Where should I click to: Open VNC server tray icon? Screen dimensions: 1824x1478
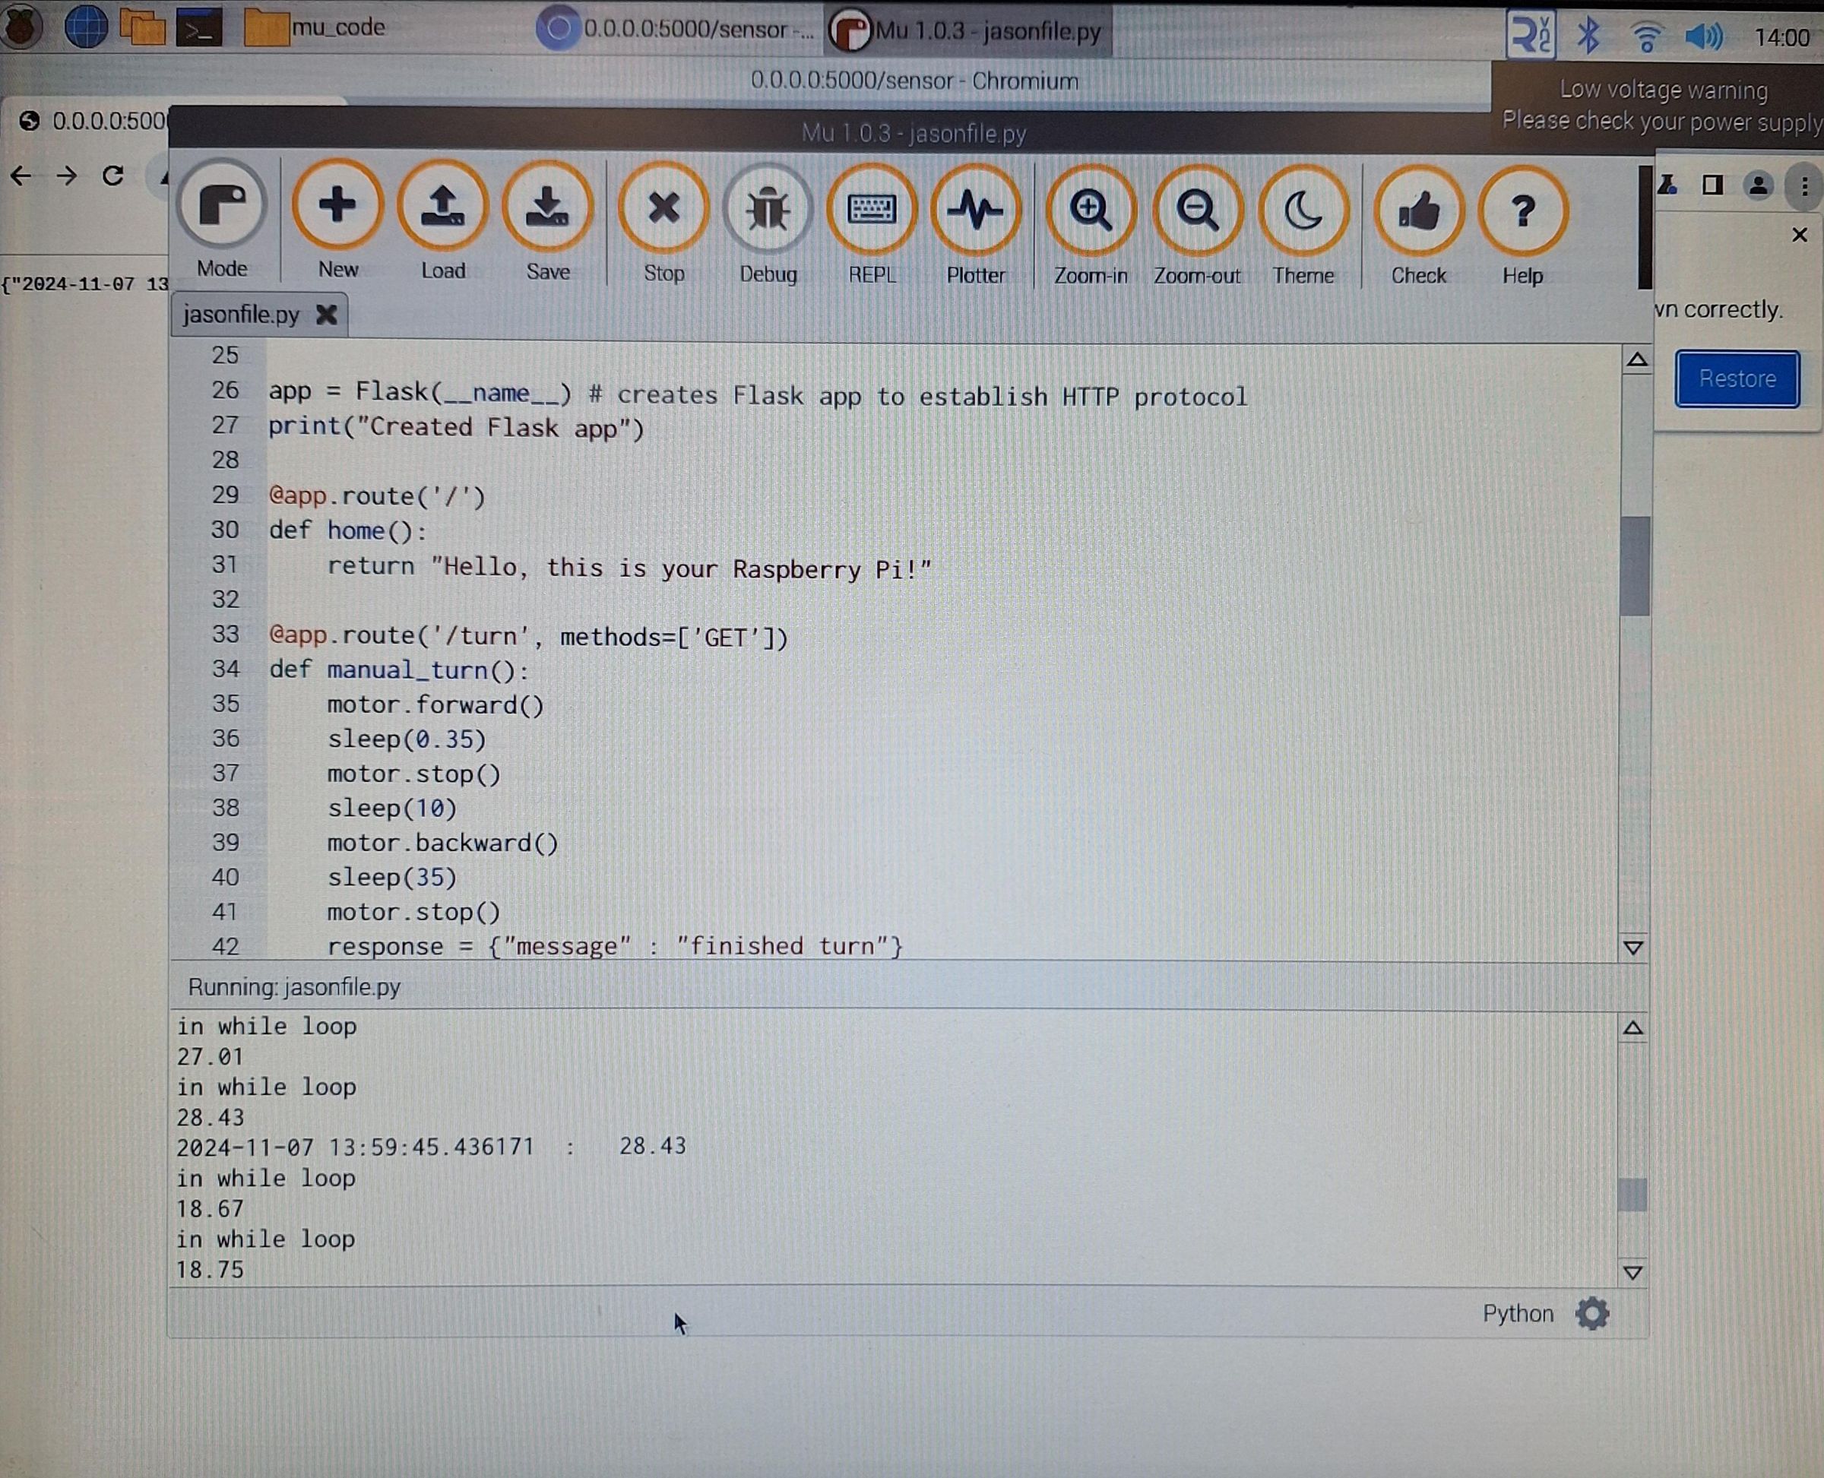tap(1530, 35)
